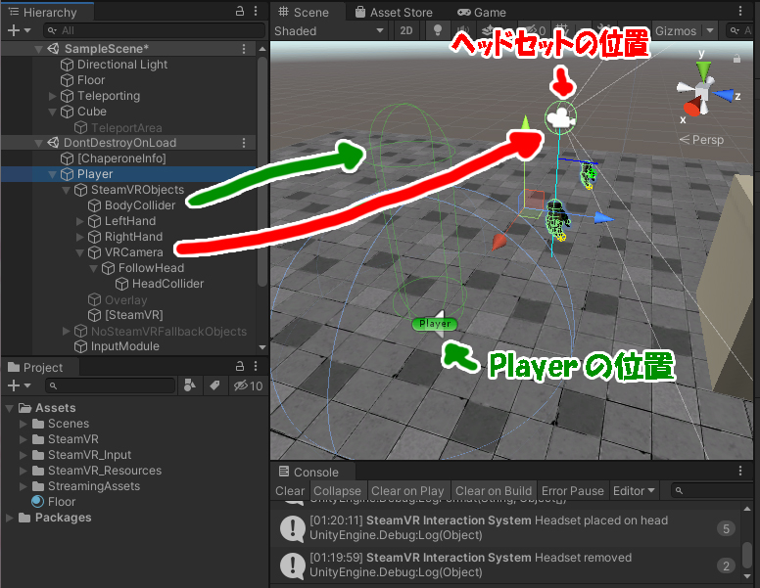Select the Overlay object

coord(125,299)
